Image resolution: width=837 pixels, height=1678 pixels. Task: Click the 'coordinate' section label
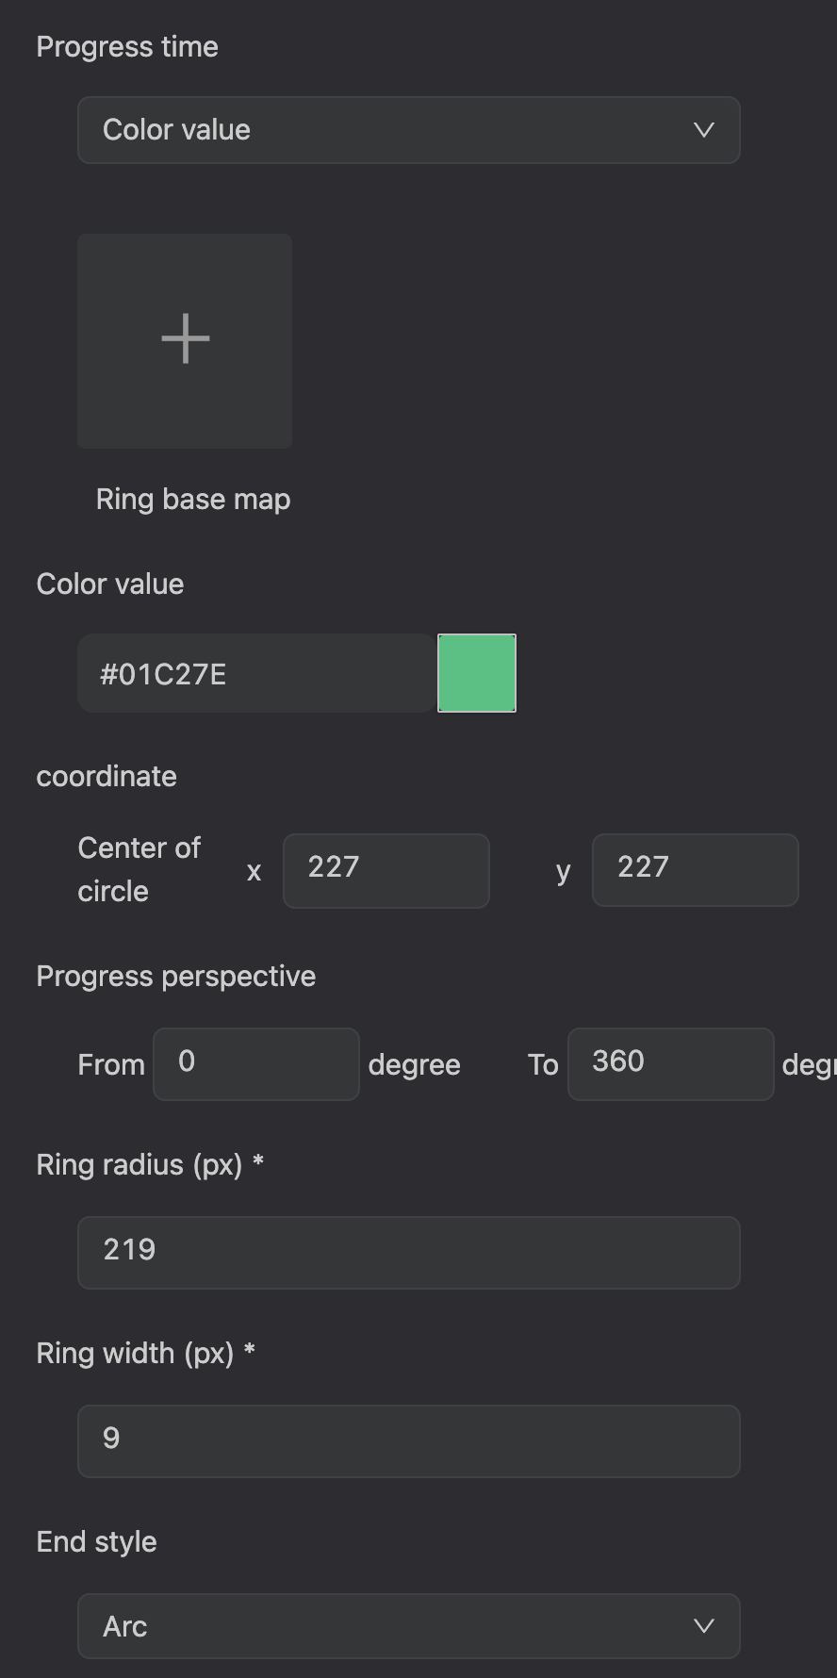(x=107, y=777)
